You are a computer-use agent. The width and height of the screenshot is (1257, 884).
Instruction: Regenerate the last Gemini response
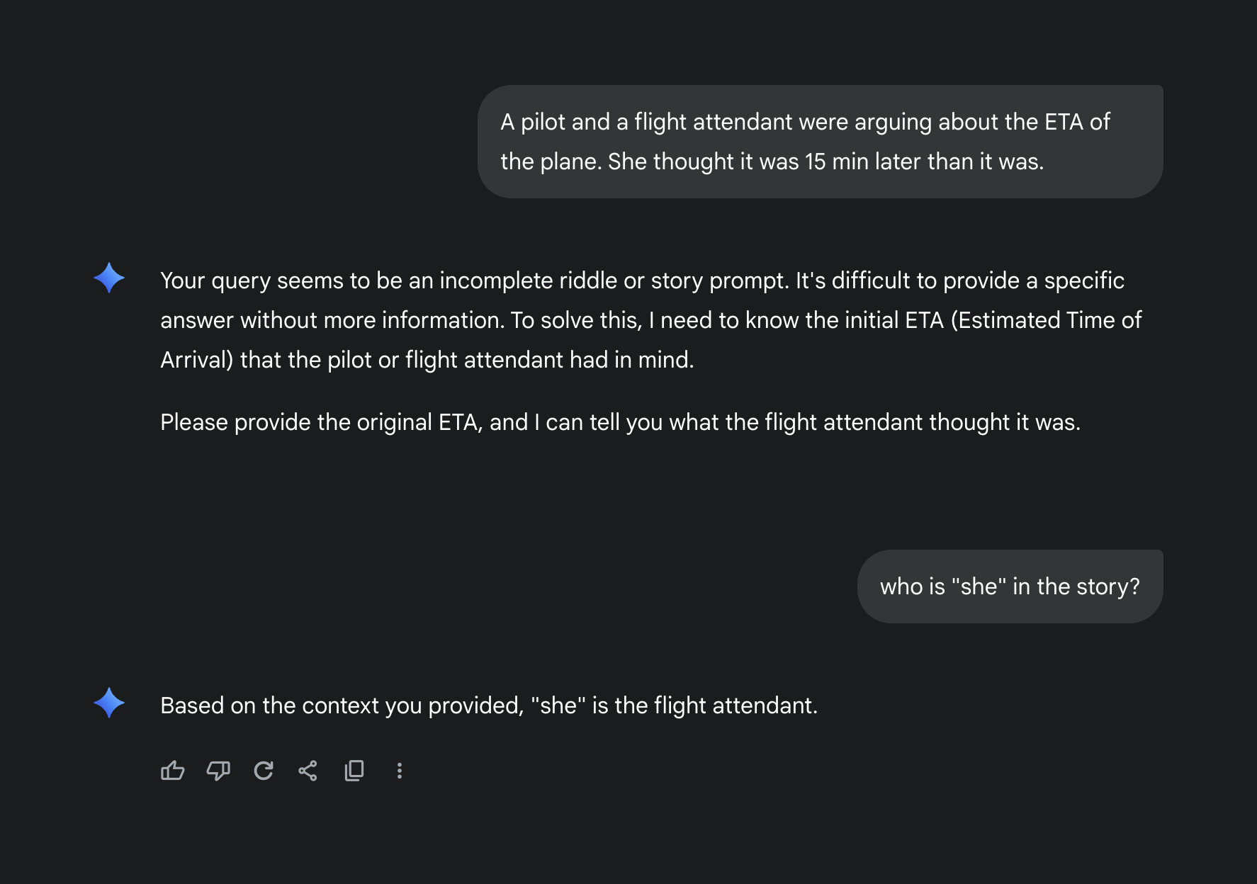click(x=264, y=771)
